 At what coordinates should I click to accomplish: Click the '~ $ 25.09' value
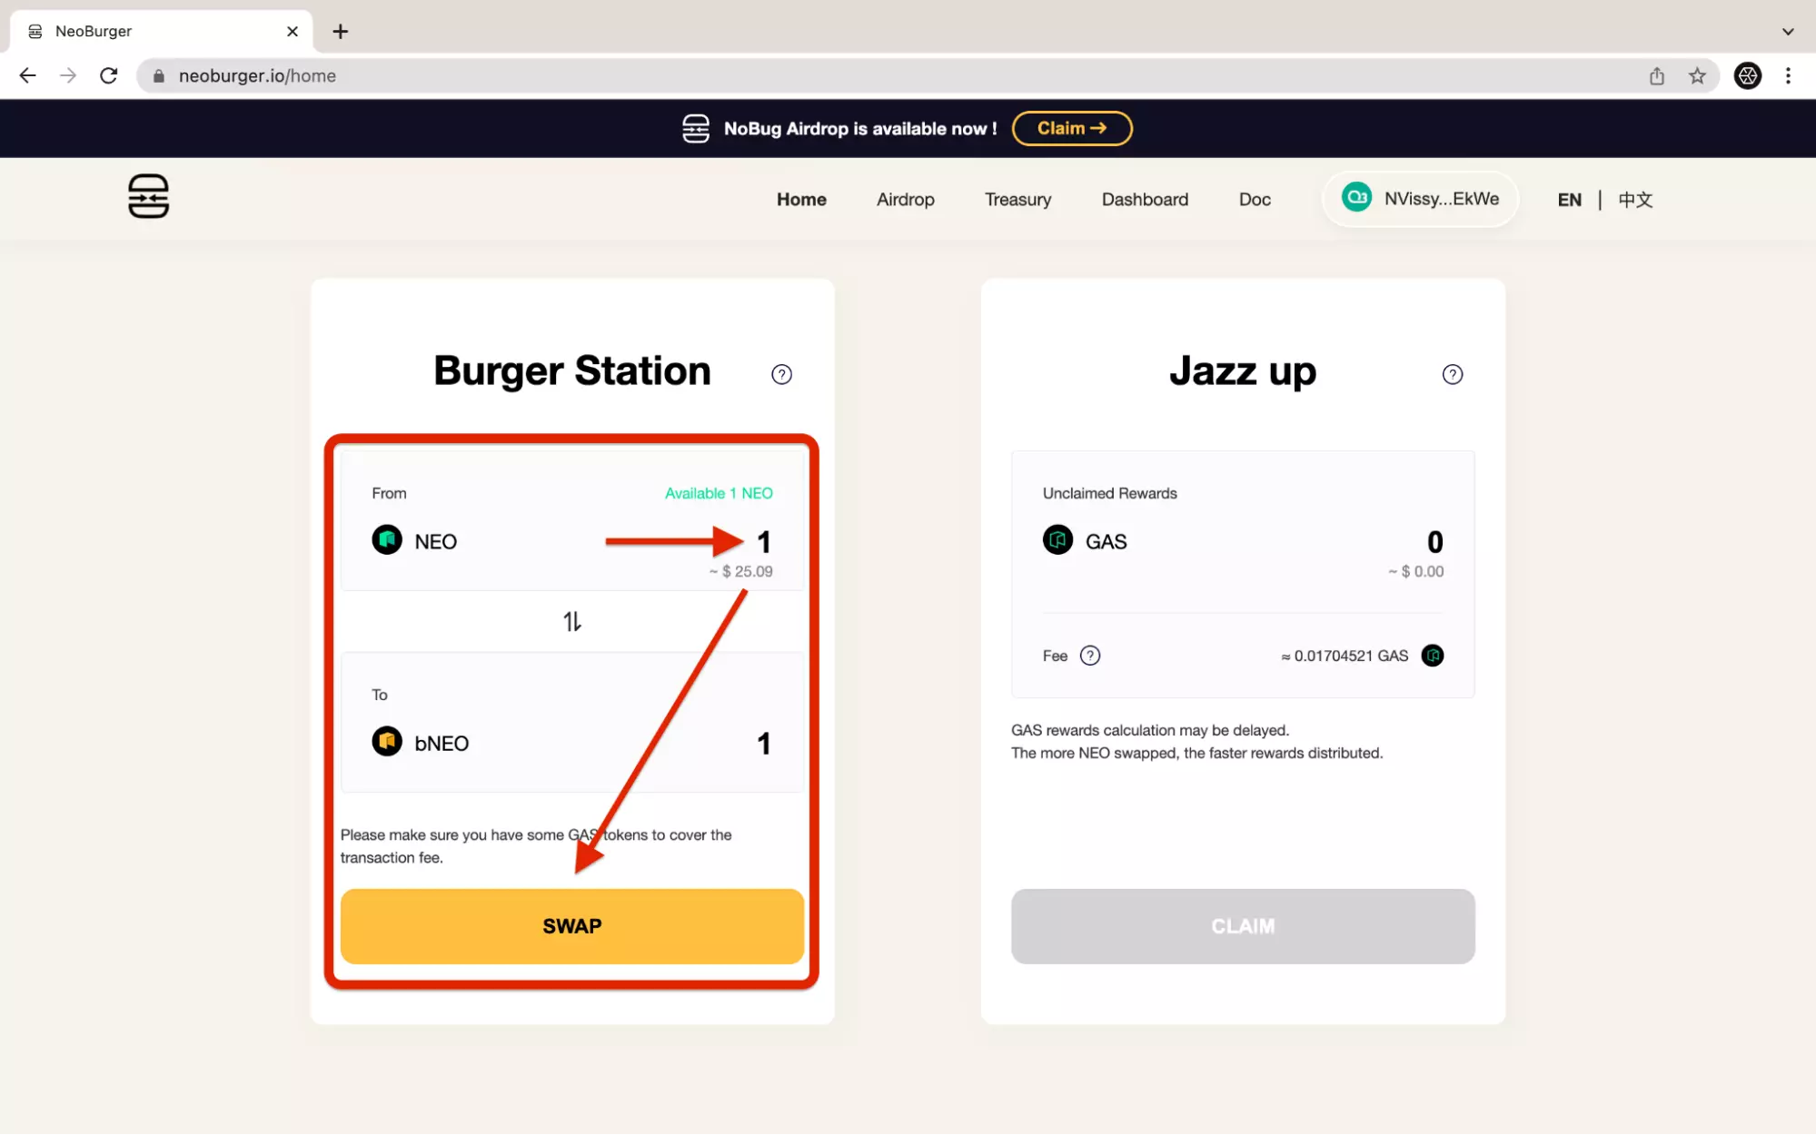(x=740, y=571)
